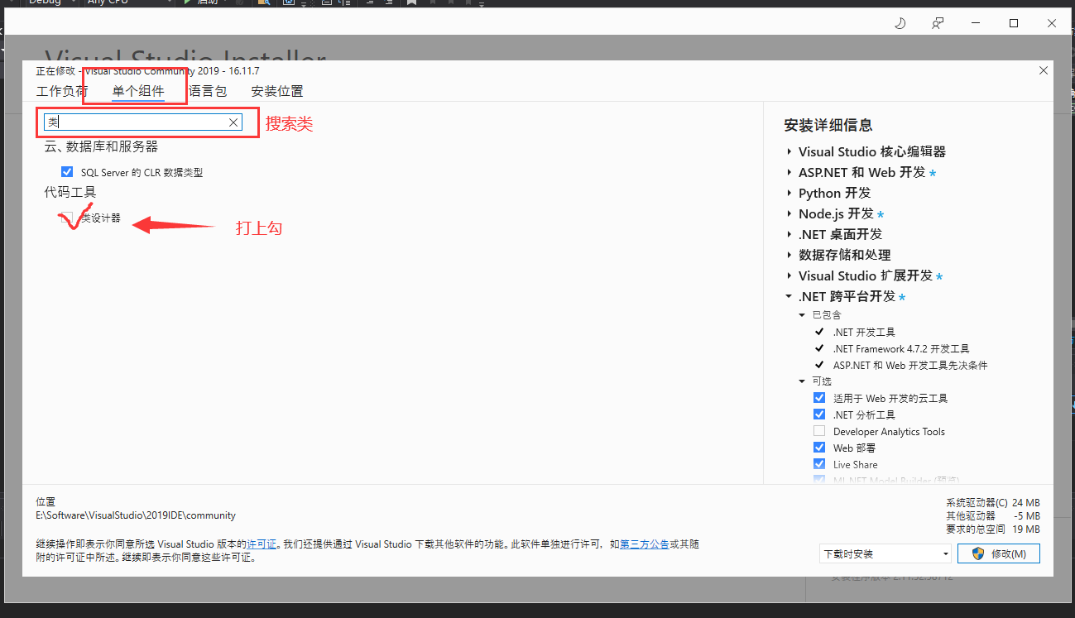Screen dimensions: 1075x618
Task: Expand .NET 桌面开发 details
Action: 789,235
